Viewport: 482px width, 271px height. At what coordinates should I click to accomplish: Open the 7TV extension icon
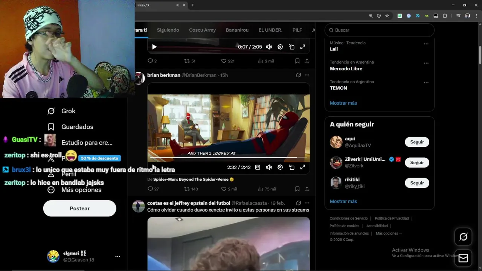pos(418,16)
